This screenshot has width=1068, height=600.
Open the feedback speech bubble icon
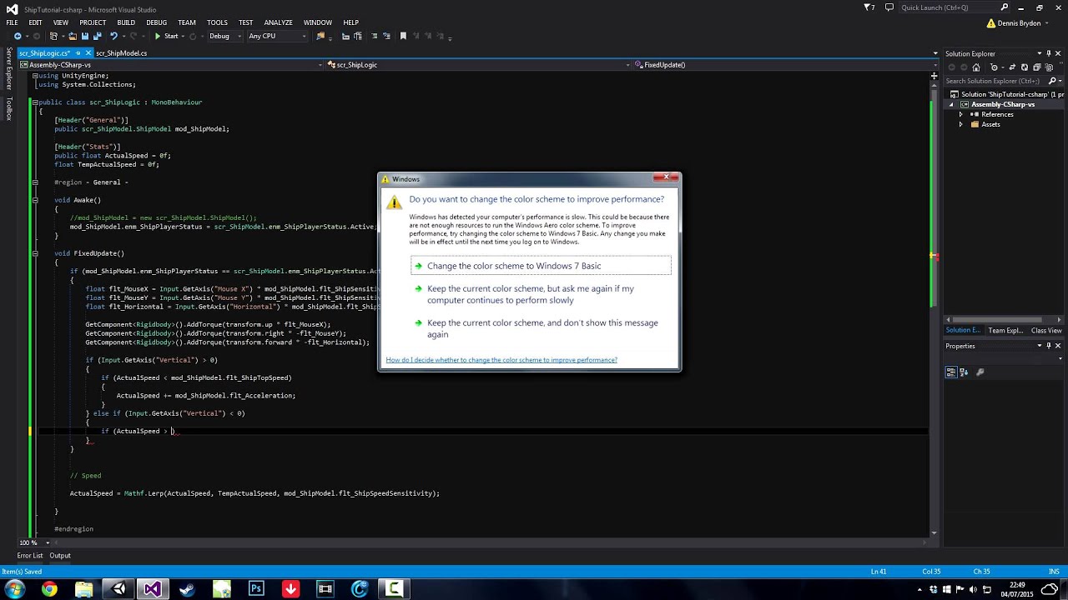889,7
